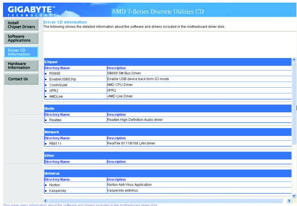The image size is (297, 206).
Task: Click the 'Driver CD information' heading
Action: [65, 22]
